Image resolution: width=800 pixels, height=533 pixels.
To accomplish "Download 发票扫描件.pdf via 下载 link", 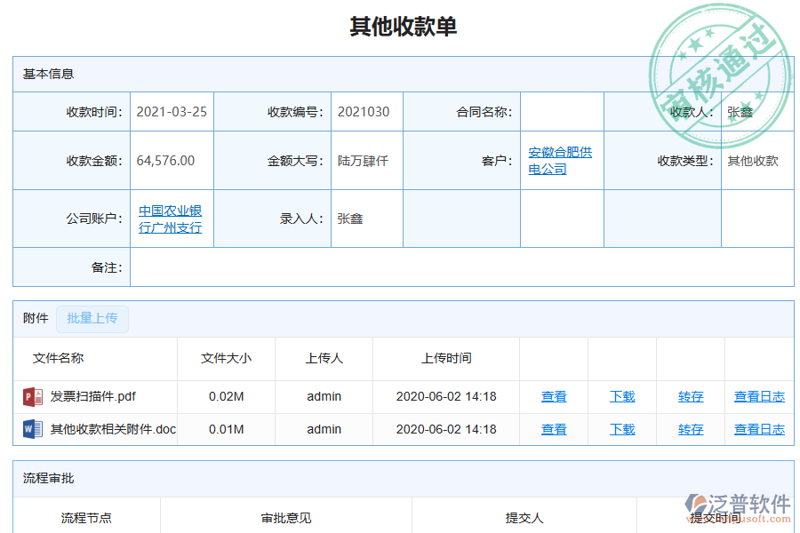I will pyautogui.click(x=622, y=396).
